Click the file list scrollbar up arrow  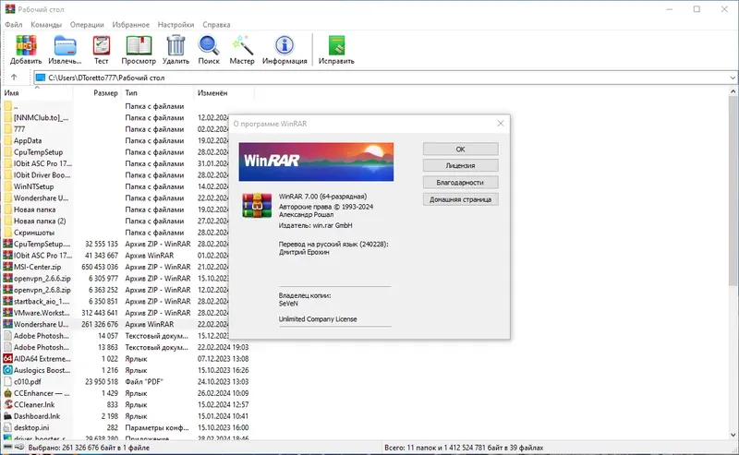[x=733, y=91]
